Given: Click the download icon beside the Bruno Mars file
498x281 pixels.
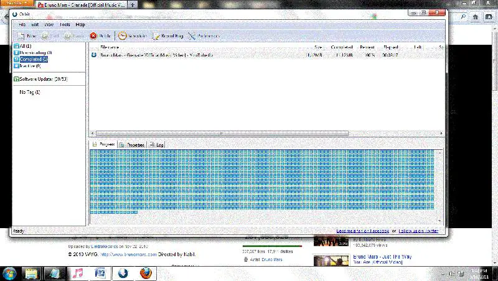Looking at the screenshot, I should click(x=94, y=55).
